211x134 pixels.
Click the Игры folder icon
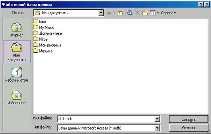[x=36, y=39]
